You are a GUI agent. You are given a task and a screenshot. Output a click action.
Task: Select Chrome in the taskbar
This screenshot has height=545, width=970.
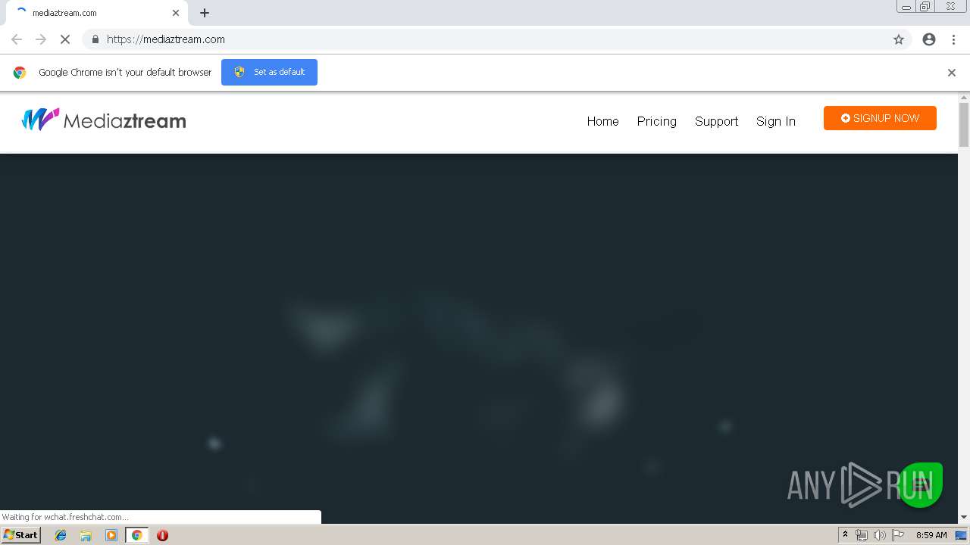[x=136, y=535]
